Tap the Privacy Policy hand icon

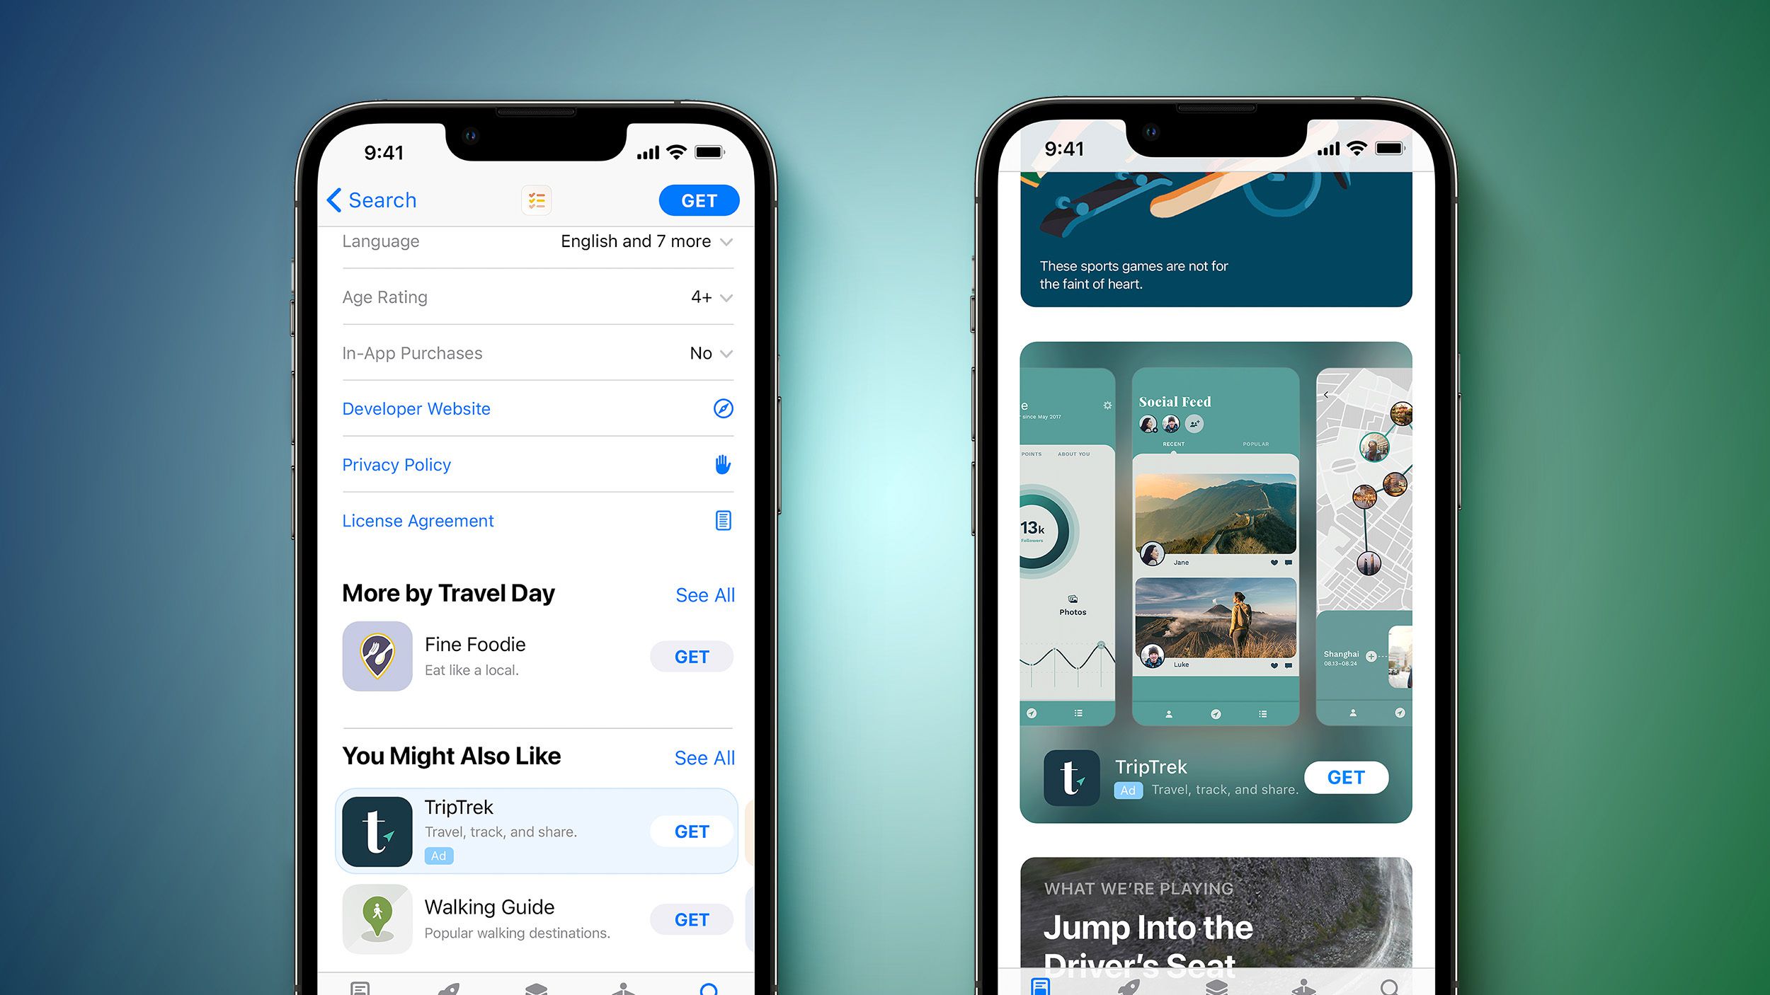pos(719,466)
